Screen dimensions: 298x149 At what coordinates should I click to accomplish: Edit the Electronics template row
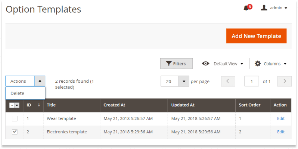(x=281, y=132)
